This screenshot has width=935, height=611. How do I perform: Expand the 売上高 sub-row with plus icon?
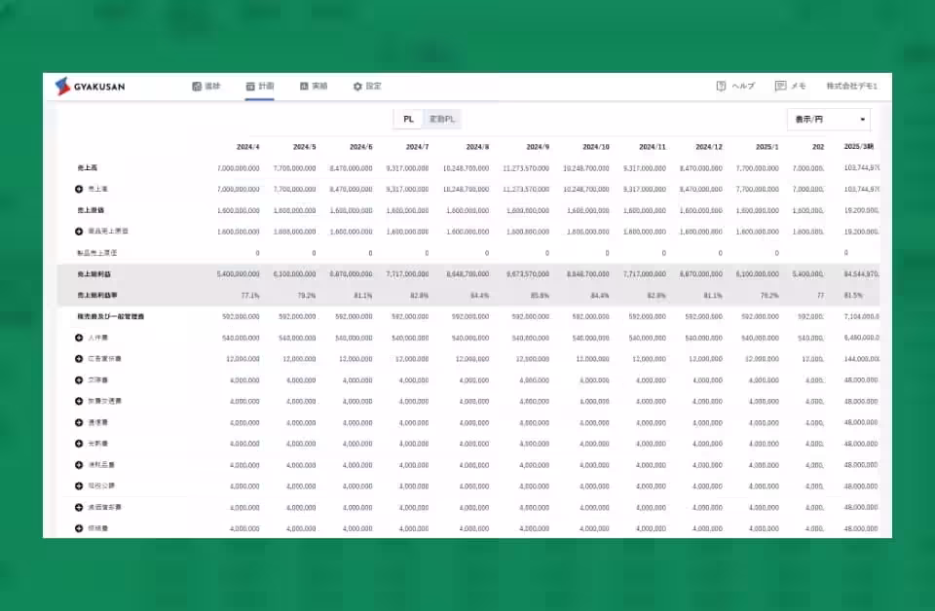tap(79, 189)
